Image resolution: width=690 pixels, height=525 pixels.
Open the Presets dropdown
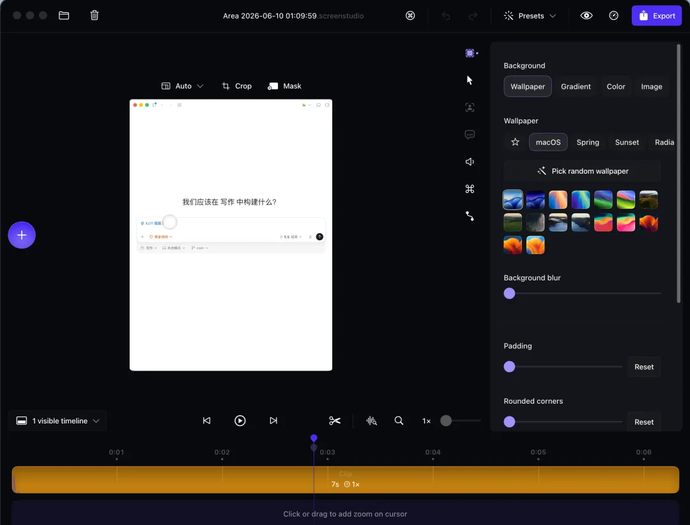(x=530, y=16)
